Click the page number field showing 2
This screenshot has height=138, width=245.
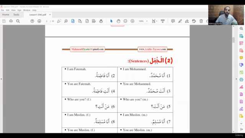(x=47, y=21)
